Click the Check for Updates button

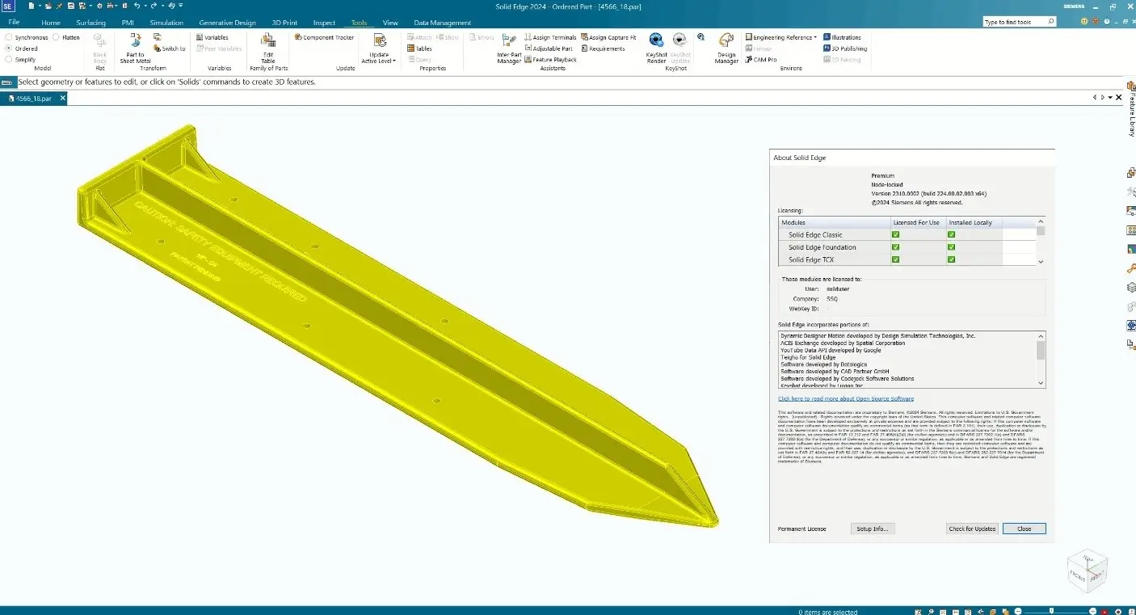tap(972, 529)
